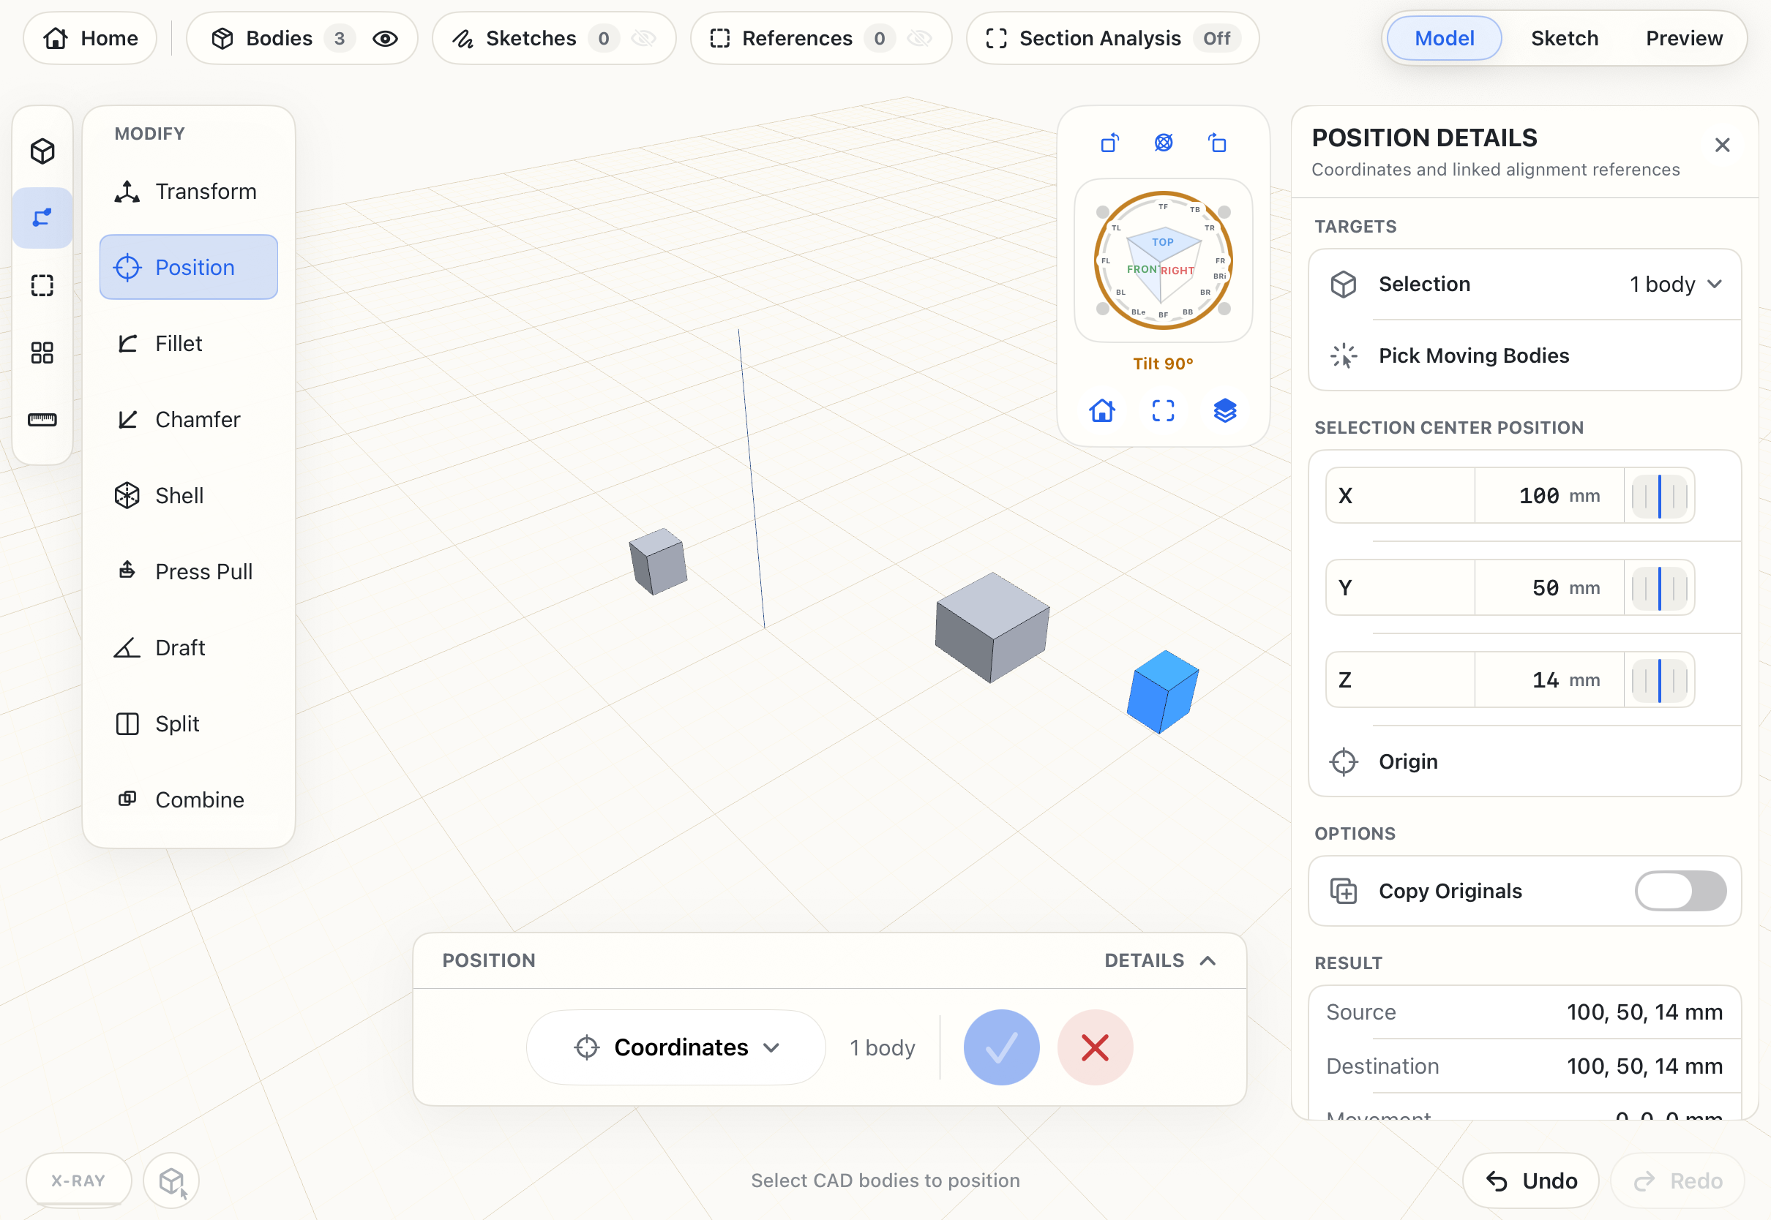Click the X coordinate slider handle
The height and width of the screenshot is (1220, 1771).
click(x=1659, y=495)
